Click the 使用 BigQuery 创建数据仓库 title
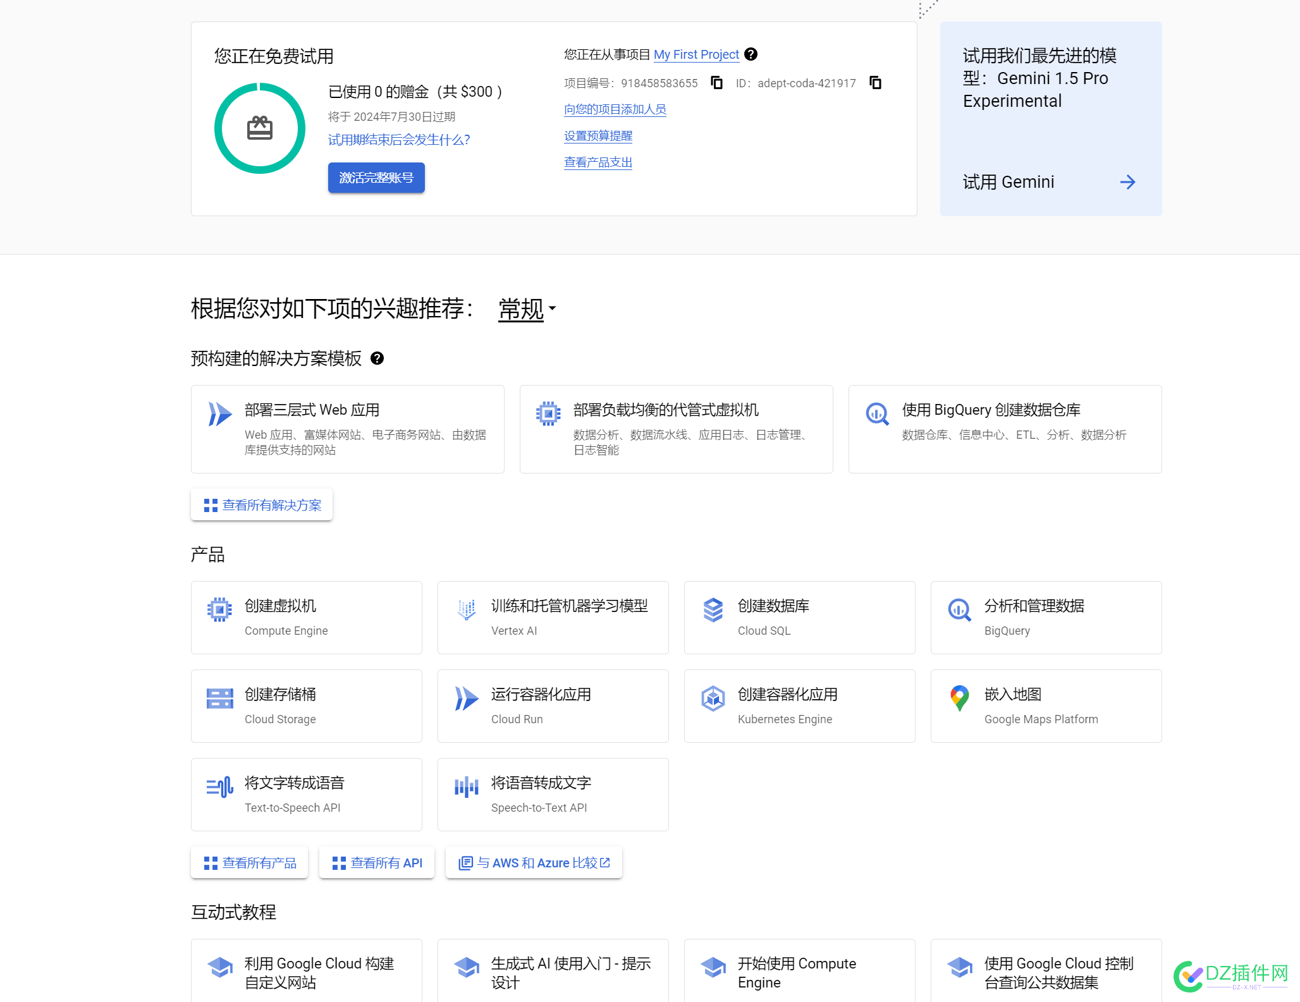Image resolution: width=1300 pixels, height=1002 pixels. [991, 410]
